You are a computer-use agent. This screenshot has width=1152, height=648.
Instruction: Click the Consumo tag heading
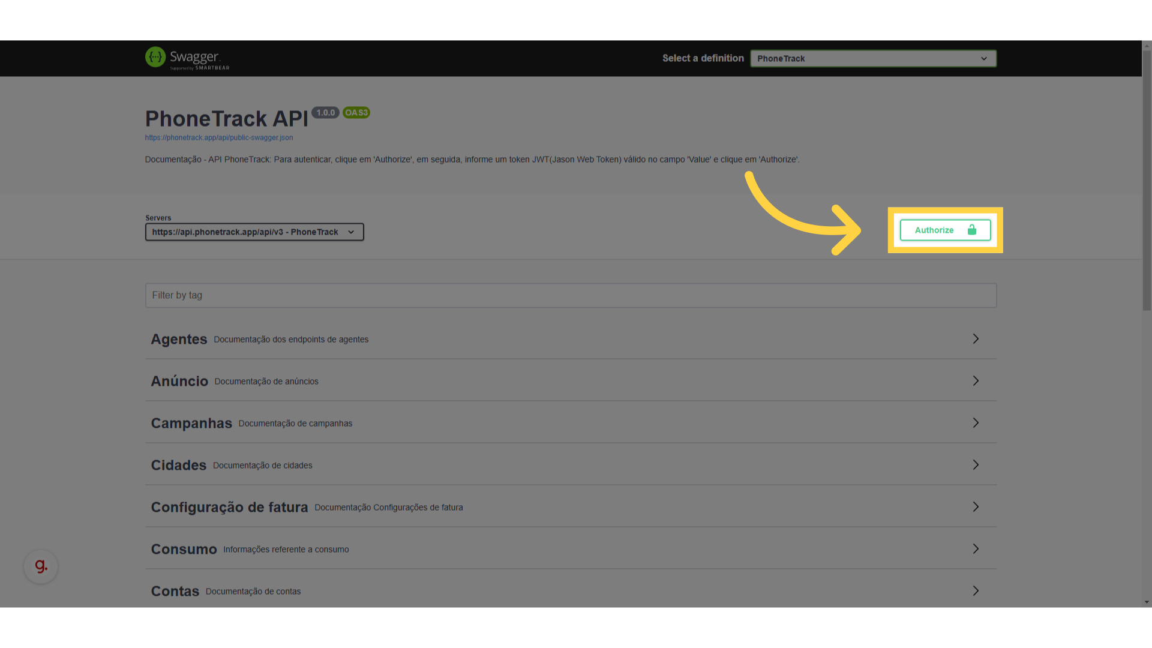[x=184, y=549]
